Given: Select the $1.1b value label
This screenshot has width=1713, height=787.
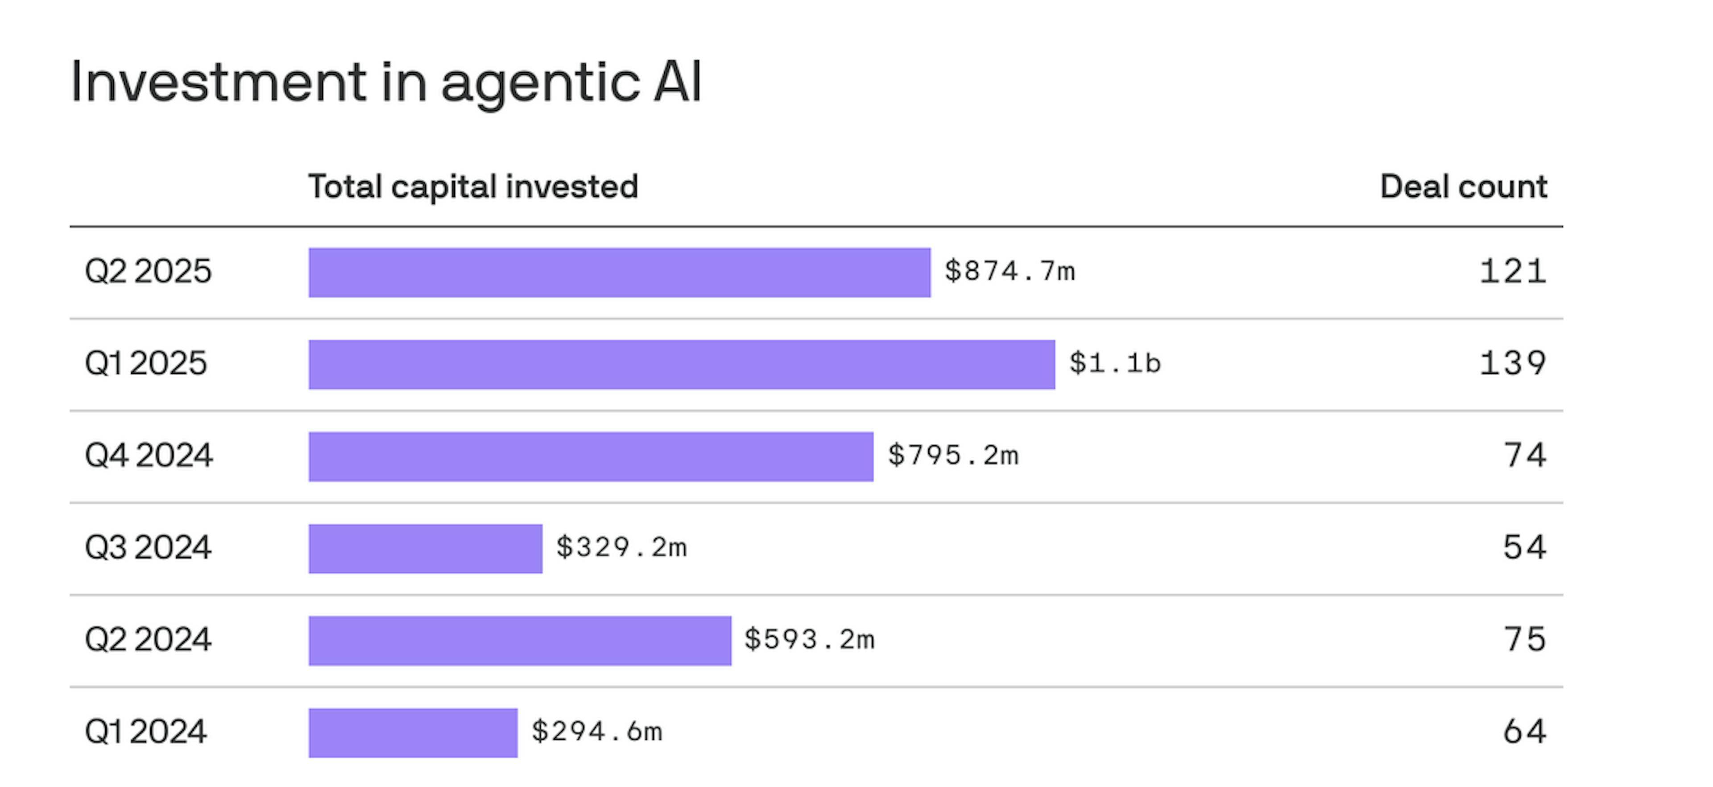Looking at the screenshot, I should (x=1114, y=363).
